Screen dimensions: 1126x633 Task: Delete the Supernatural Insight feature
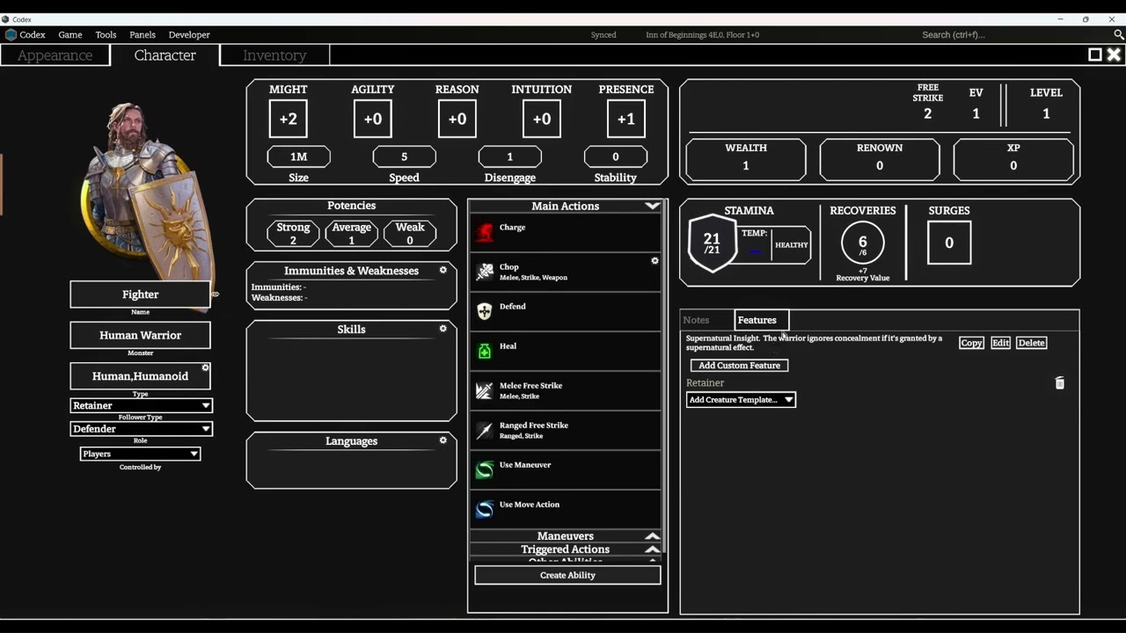point(1031,343)
